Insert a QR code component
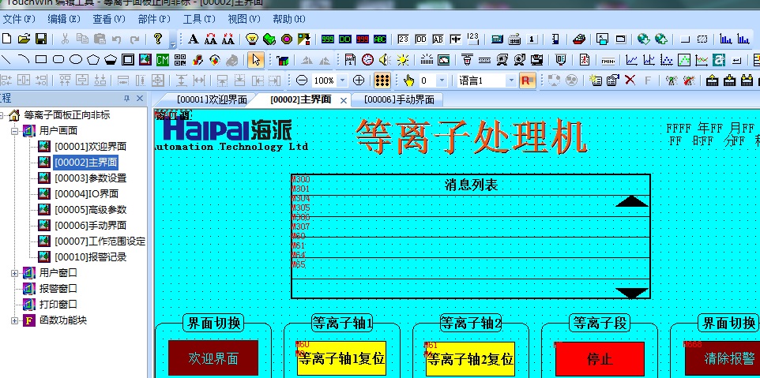The height and width of the screenshot is (378, 760). pos(180,59)
